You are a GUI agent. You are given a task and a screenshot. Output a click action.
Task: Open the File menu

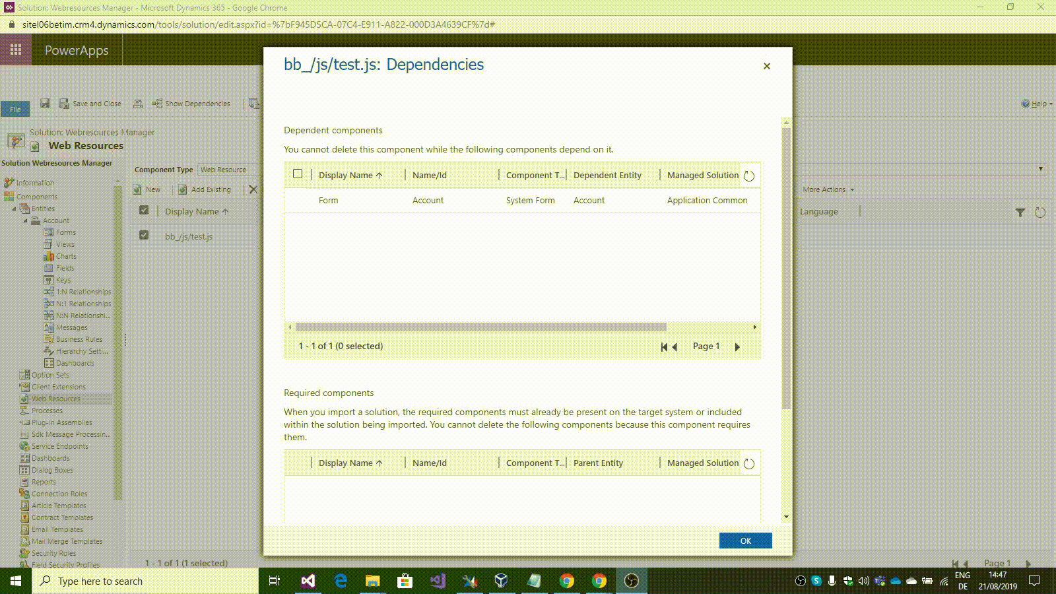[x=15, y=109]
